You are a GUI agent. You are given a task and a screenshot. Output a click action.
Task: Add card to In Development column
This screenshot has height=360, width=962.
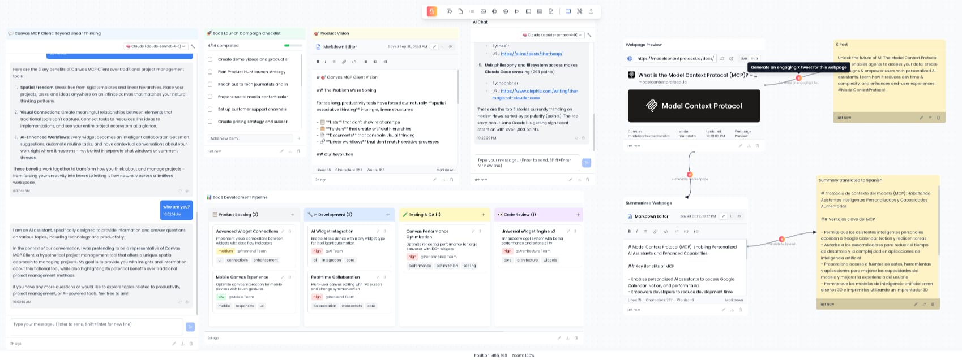[x=388, y=215]
